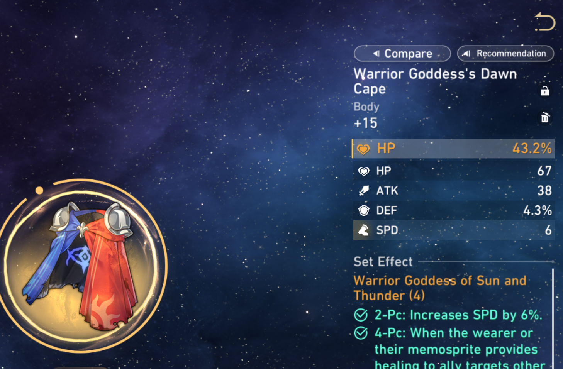563x369 pixels.
Task: Click the orange dot on relic ring
Action: pos(39,190)
